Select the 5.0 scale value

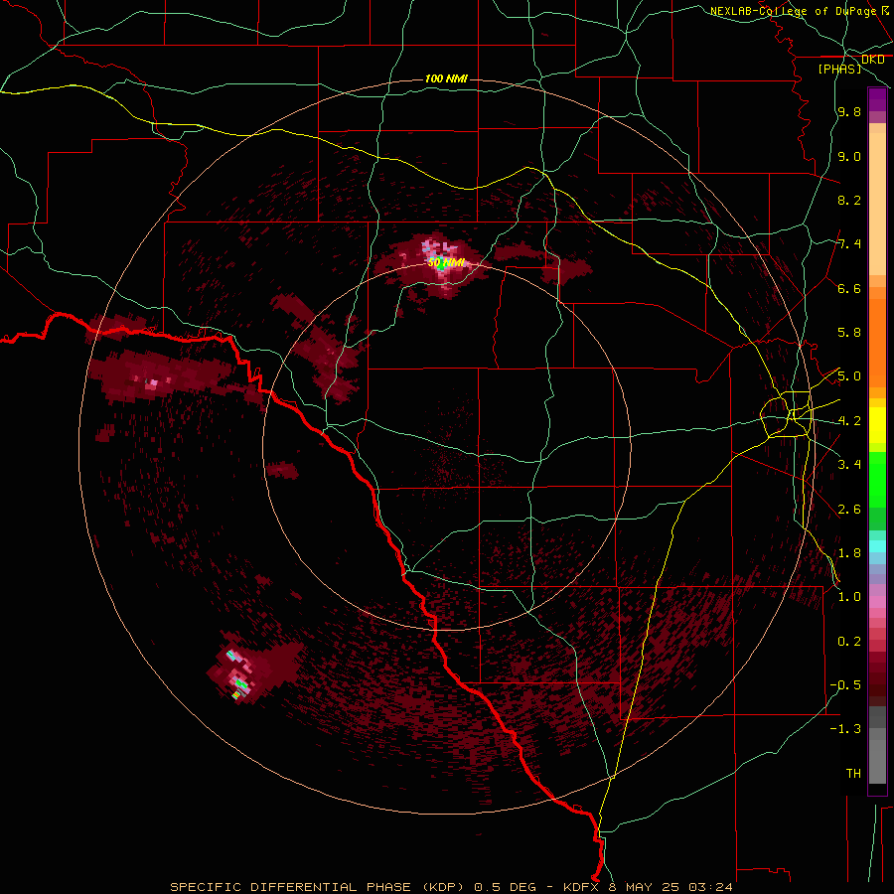point(849,376)
